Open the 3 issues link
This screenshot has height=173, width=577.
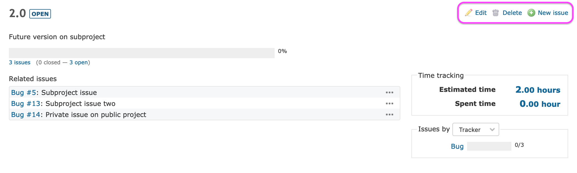point(20,62)
